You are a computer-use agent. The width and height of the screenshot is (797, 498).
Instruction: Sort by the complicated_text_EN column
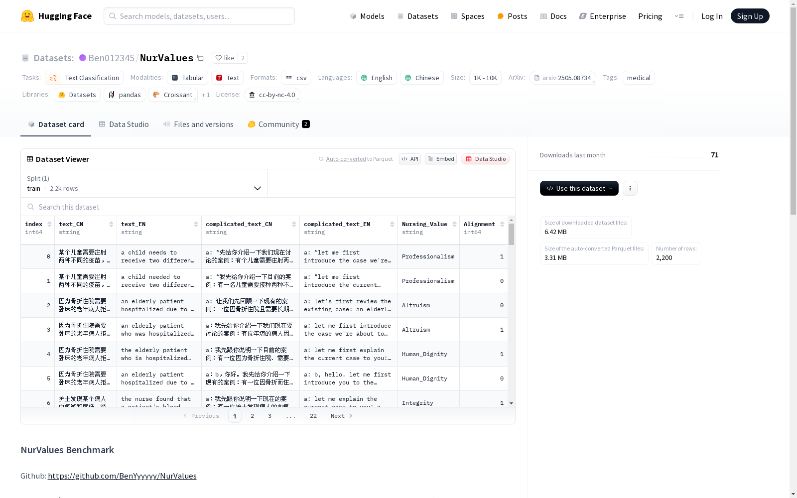point(392,224)
